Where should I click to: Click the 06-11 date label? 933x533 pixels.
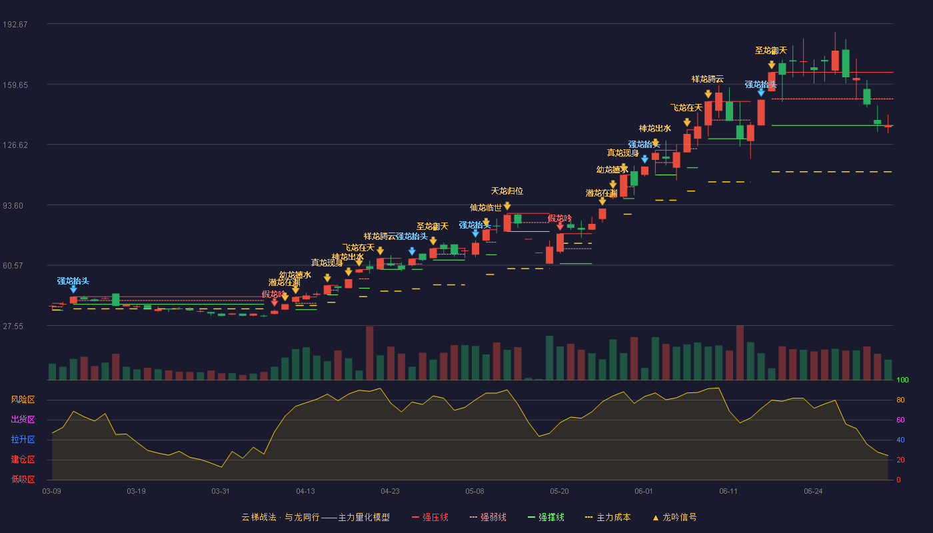[x=728, y=491]
